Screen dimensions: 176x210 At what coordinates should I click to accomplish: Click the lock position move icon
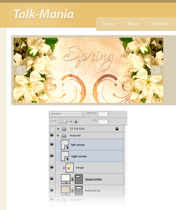(x=71, y=121)
